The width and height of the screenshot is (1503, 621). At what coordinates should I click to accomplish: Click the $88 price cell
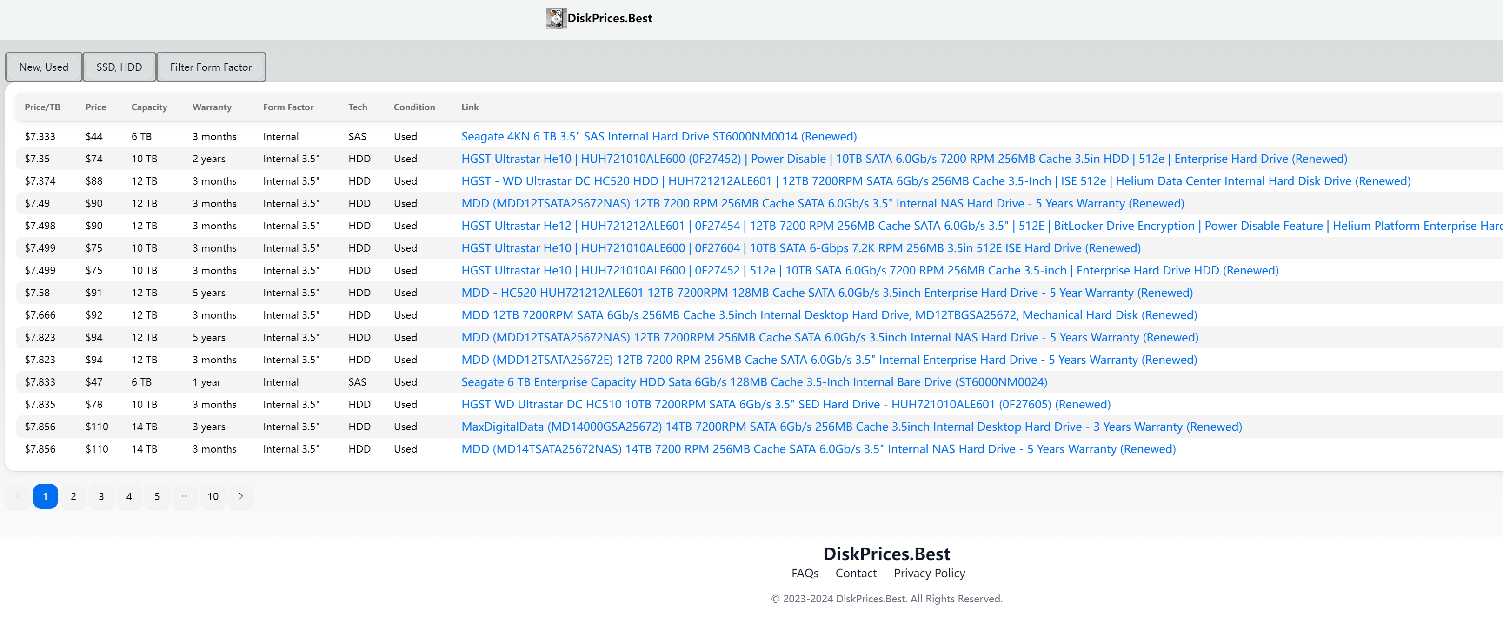click(94, 181)
